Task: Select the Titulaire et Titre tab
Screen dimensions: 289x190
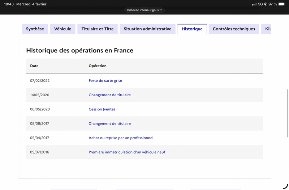Action: pyautogui.click(x=98, y=29)
